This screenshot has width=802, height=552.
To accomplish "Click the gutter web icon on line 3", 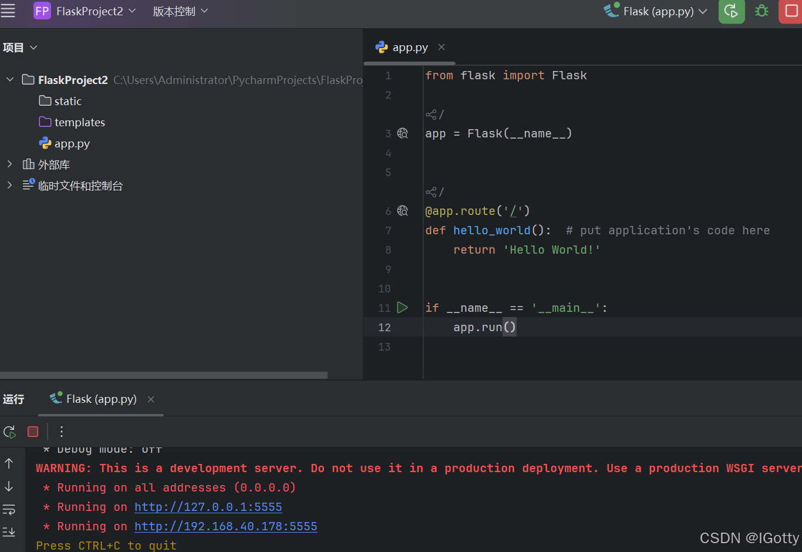I will (x=403, y=133).
